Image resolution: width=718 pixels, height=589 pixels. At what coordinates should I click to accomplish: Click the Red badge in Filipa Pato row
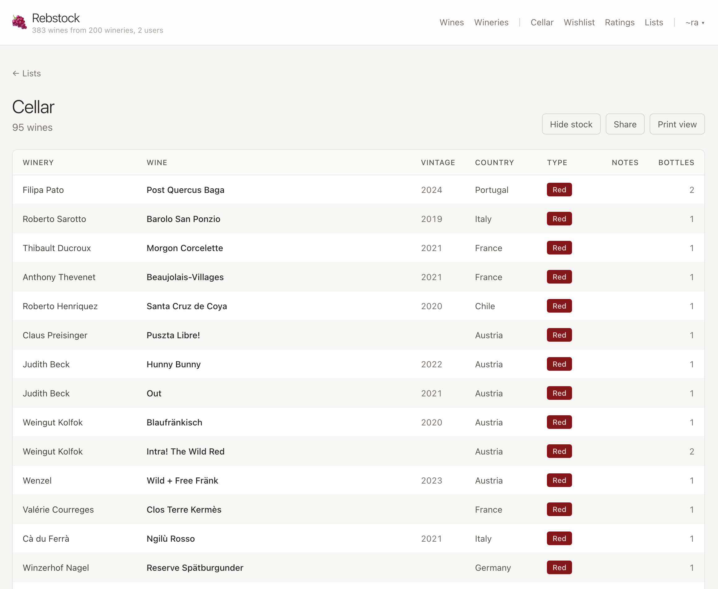[x=559, y=190]
